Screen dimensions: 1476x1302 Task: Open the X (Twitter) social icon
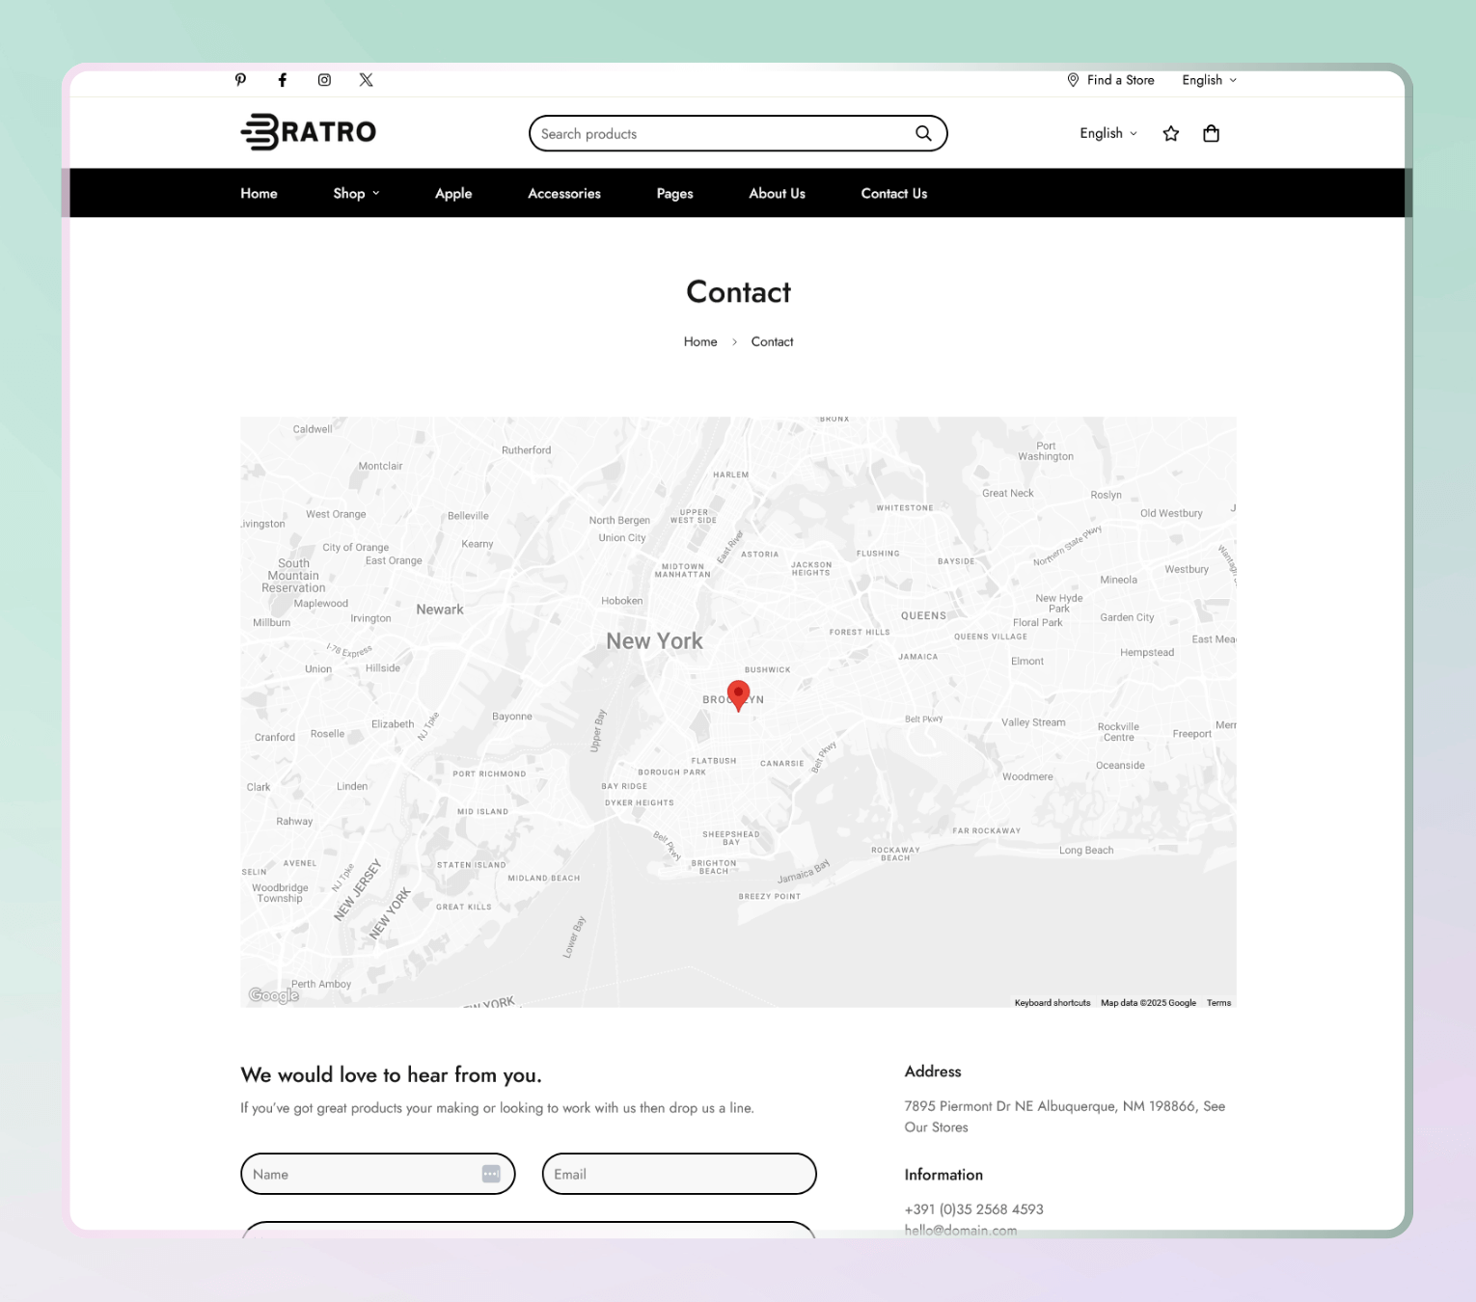tap(366, 80)
